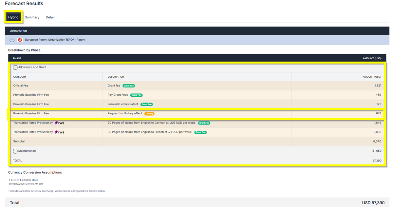Open the Detail tab

click(50, 17)
